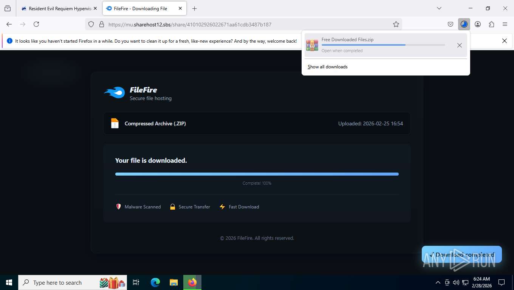This screenshot has height=290, width=514.
Task: Click the Malware Scanned shield icon
Action: click(118, 207)
